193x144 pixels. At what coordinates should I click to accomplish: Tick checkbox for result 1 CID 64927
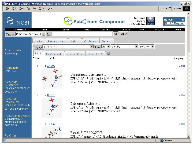coord(35,66)
